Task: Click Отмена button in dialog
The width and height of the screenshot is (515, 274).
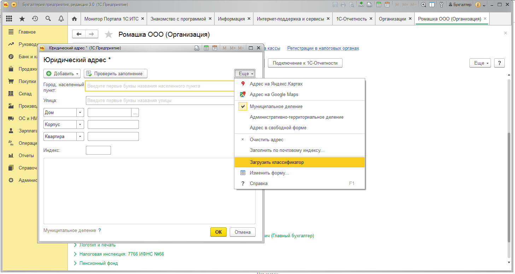Action: (x=242, y=232)
